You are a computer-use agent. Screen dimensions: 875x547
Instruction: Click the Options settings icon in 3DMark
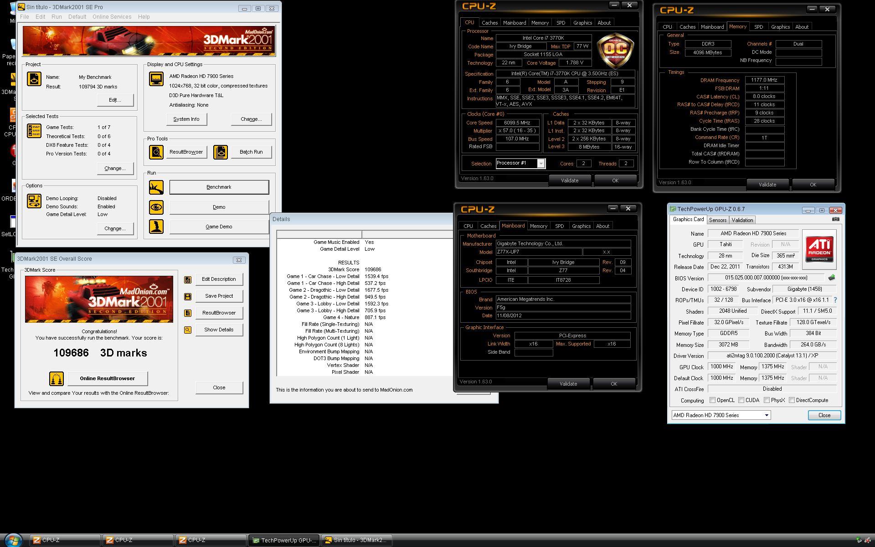(x=34, y=201)
